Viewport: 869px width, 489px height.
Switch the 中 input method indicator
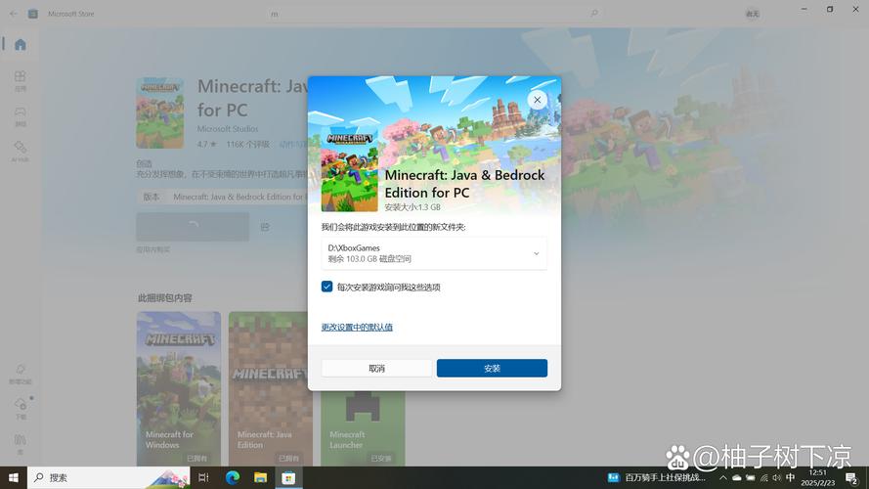coord(790,477)
